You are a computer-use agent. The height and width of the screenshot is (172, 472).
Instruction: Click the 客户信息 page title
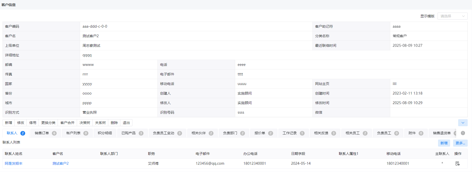[9, 5]
